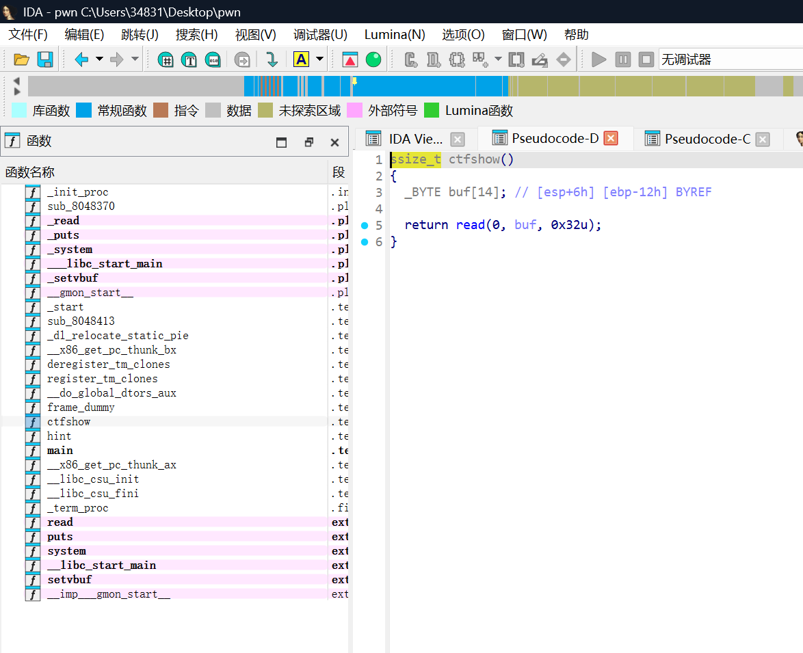Open the 无调试器 debugger selector combo box
803x653 pixels.
pyautogui.click(x=730, y=59)
